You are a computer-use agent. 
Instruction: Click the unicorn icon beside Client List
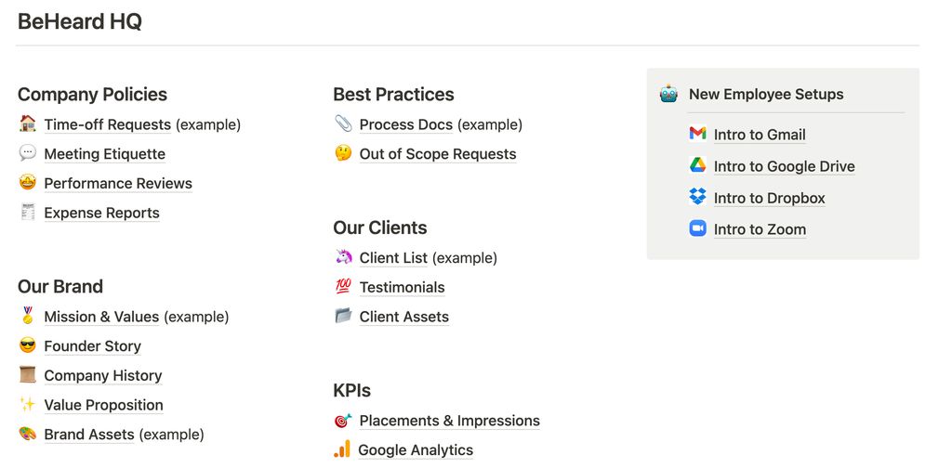[343, 257]
